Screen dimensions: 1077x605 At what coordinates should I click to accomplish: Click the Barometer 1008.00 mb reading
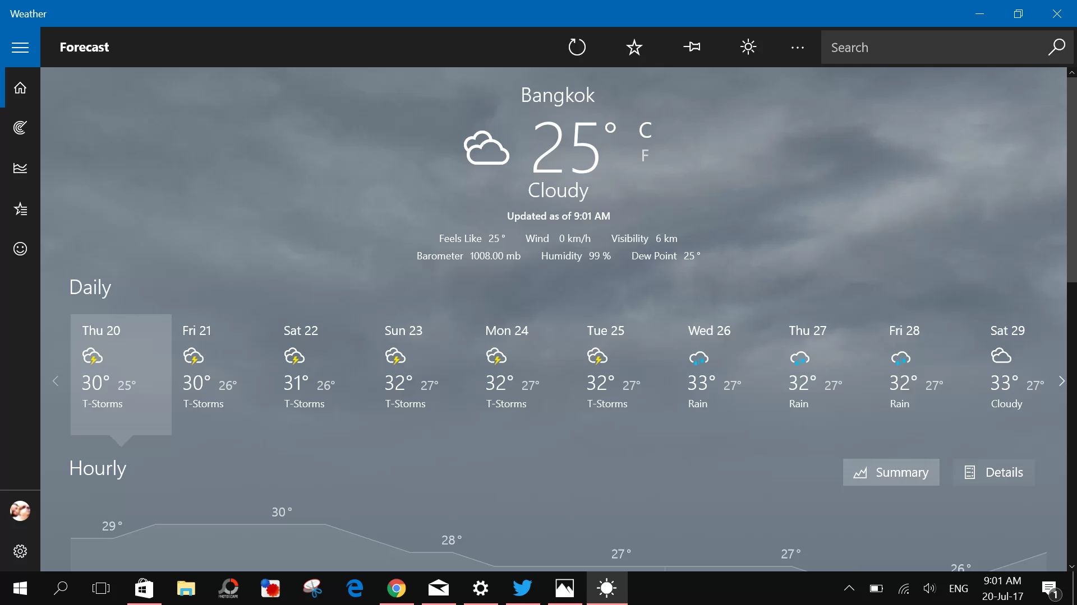(468, 256)
